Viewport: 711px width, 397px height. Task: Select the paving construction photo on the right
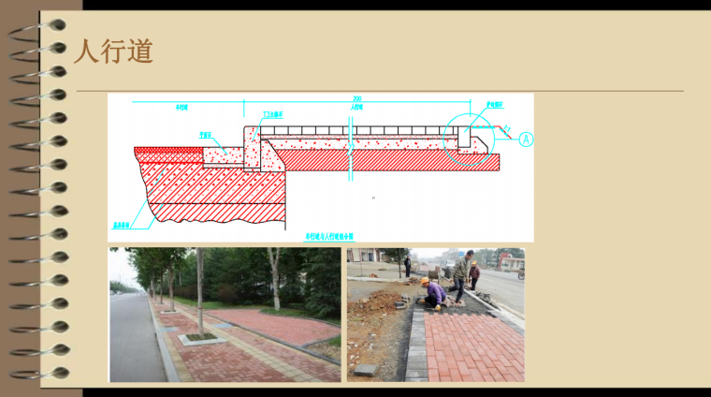tap(435, 315)
